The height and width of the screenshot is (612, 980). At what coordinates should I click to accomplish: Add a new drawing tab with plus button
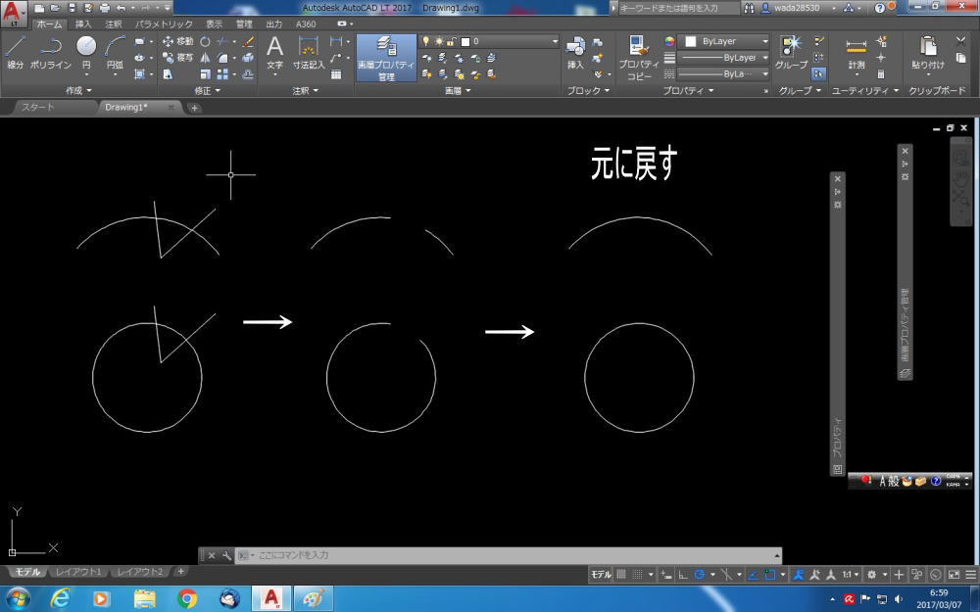coord(194,108)
